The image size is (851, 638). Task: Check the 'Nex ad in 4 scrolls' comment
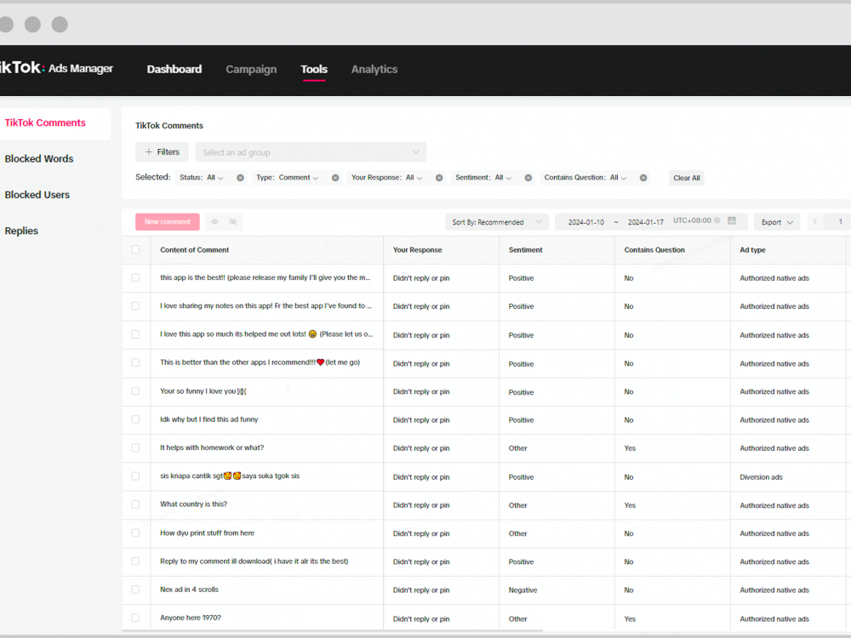pyautogui.click(x=135, y=590)
